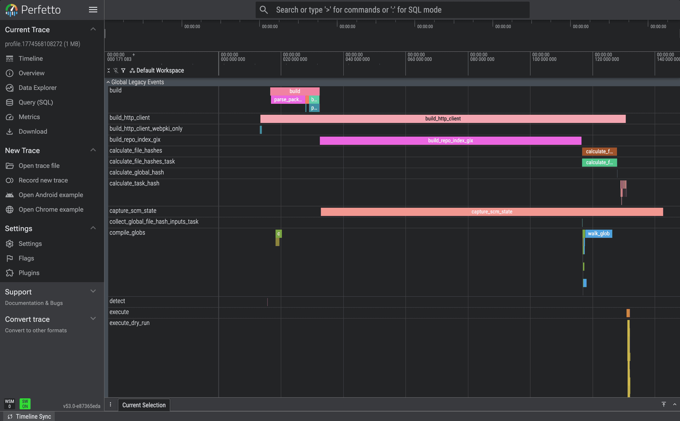Viewport: 680px width, 421px height.
Task: Open the Flags page
Action: point(26,258)
